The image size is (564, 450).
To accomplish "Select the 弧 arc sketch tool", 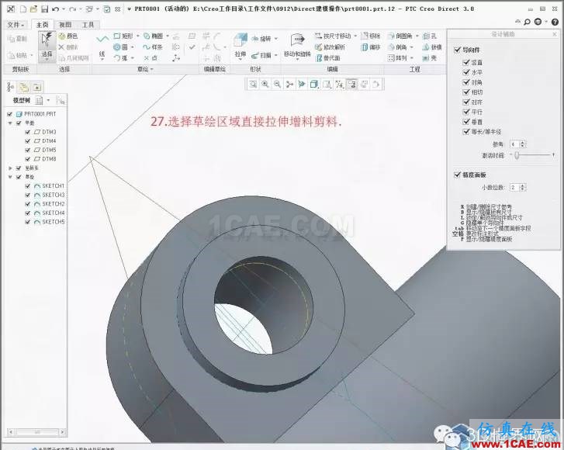I will tap(120, 57).
